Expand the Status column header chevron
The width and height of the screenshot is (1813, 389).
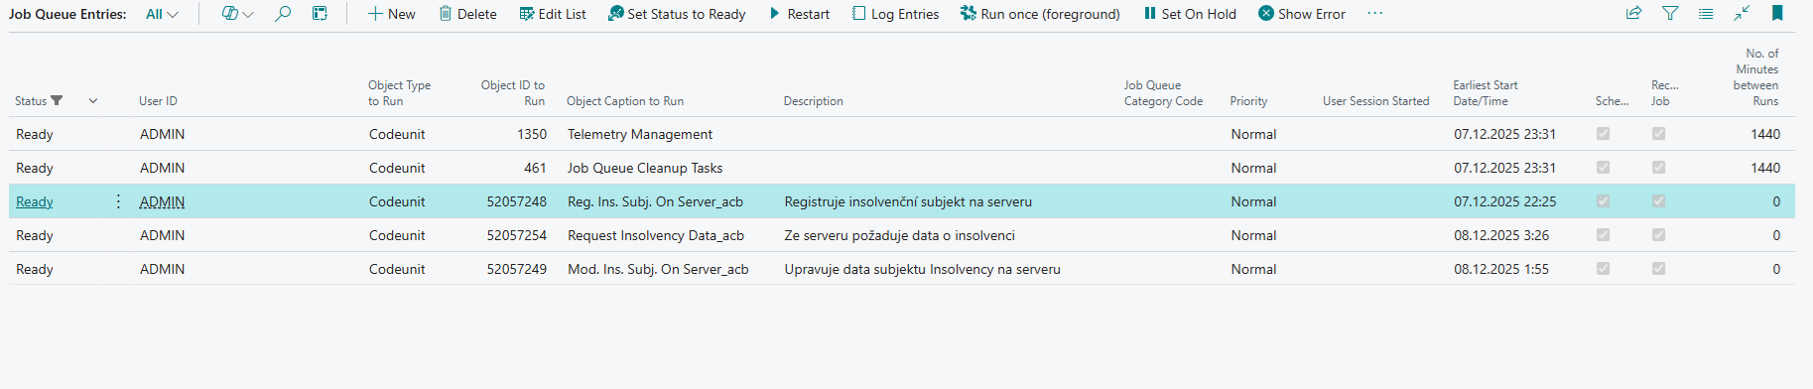click(93, 100)
